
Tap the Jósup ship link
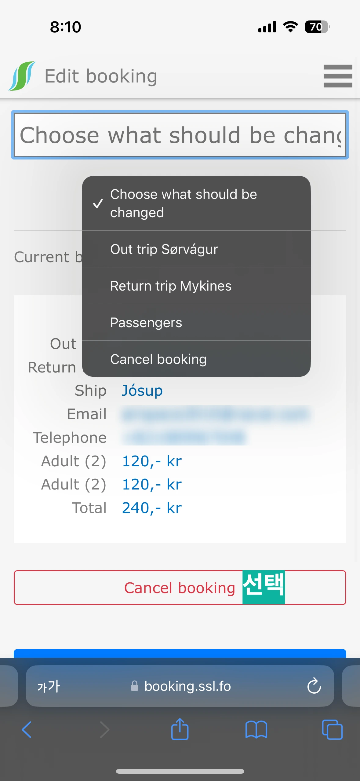(142, 391)
